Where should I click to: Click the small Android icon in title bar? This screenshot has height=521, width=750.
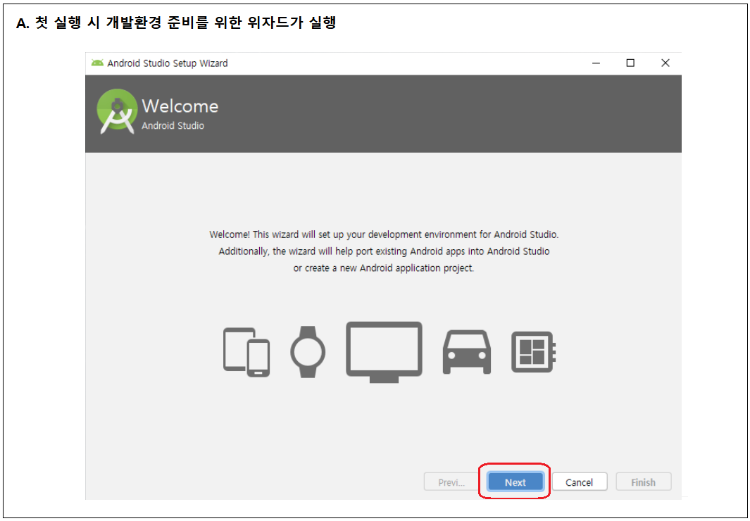[x=98, y=63]
